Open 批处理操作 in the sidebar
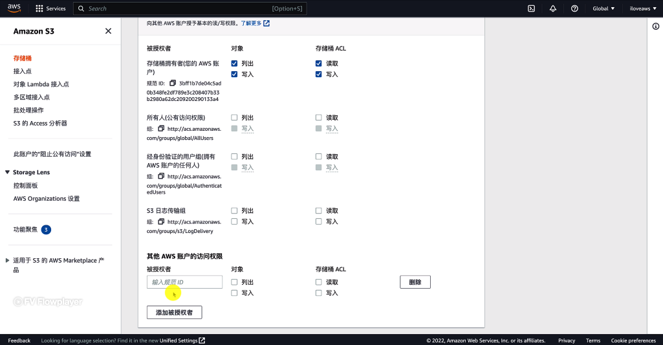 pyautogui.click(x=28, y=110)
